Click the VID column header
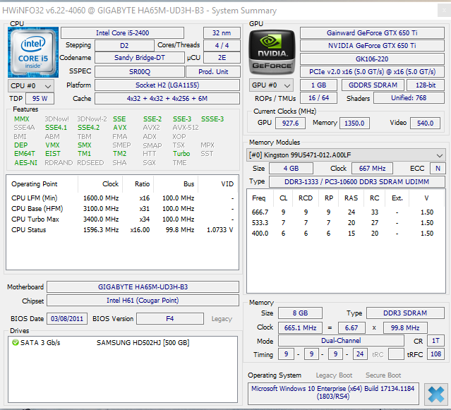 227,184
